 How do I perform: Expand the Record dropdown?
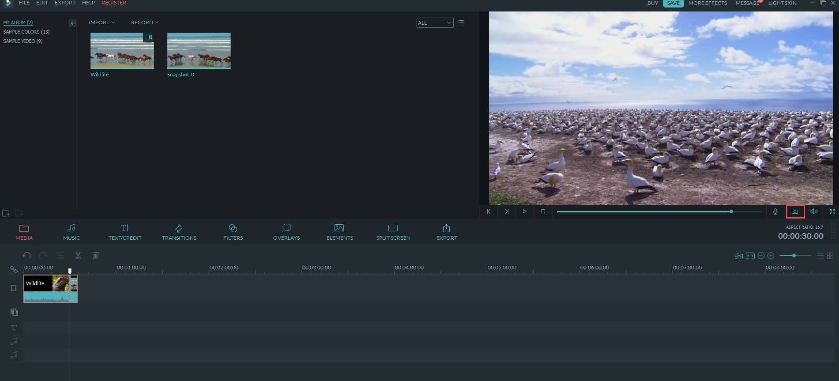tap(145, 23)
